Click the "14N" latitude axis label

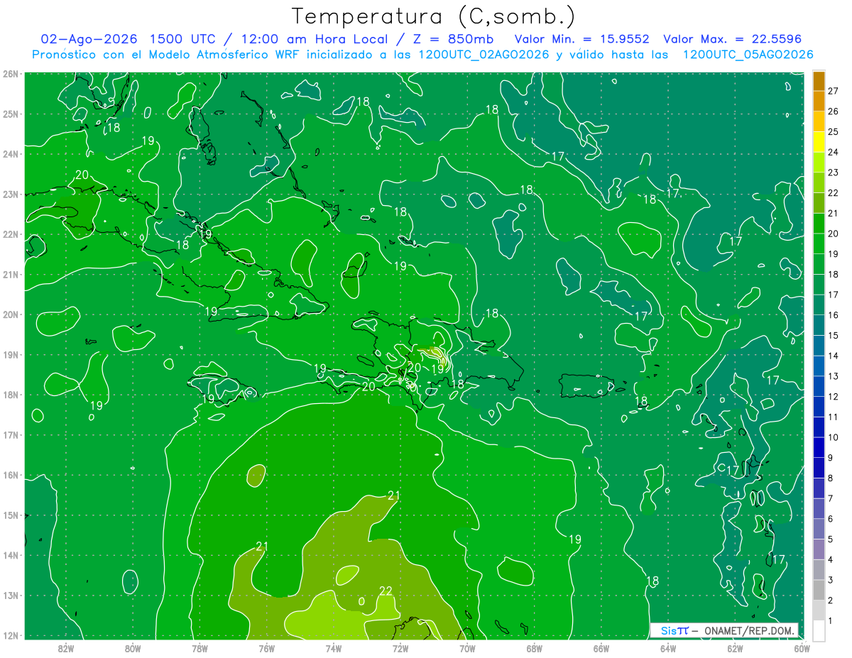10,555
